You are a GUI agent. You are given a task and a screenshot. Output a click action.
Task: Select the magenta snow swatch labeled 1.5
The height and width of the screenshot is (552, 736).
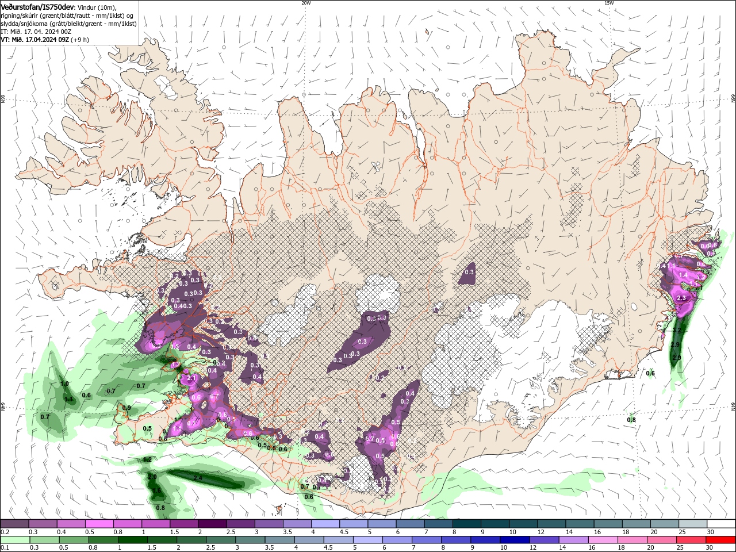pos(185,524)
